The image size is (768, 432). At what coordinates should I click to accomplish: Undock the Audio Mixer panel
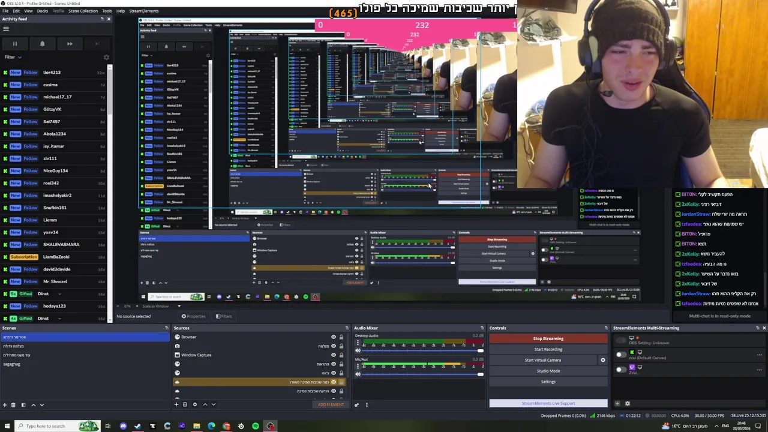click(x=482, y=328)
